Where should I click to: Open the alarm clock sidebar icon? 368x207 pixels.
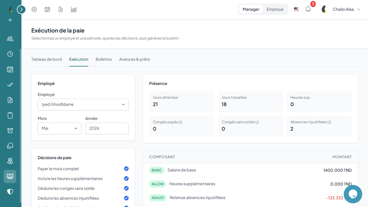coord(10,131)
